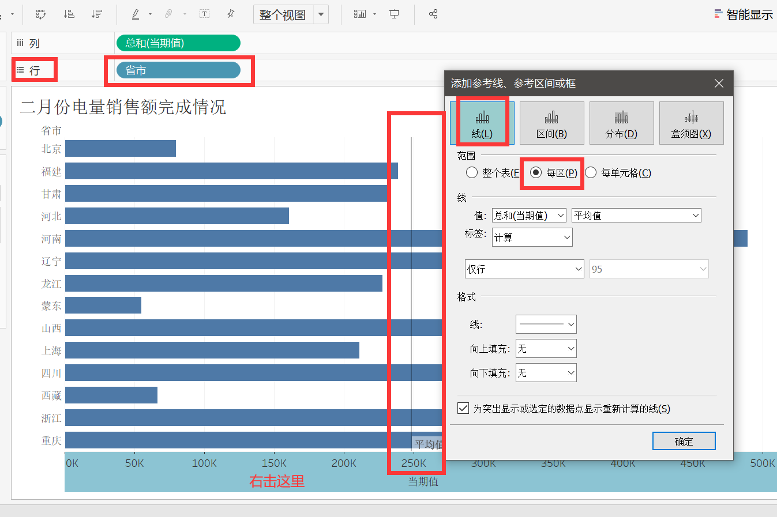
Task: Click the swap rows and columns icon
Action: tap(40, 14)
